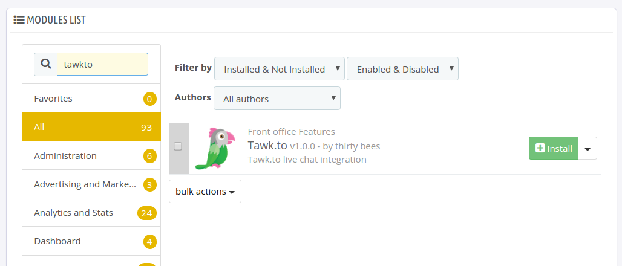Image resolution: width=622 pixels, height=266 pixels.
Task: Click the Administration count badge
Action: (149, 156)
